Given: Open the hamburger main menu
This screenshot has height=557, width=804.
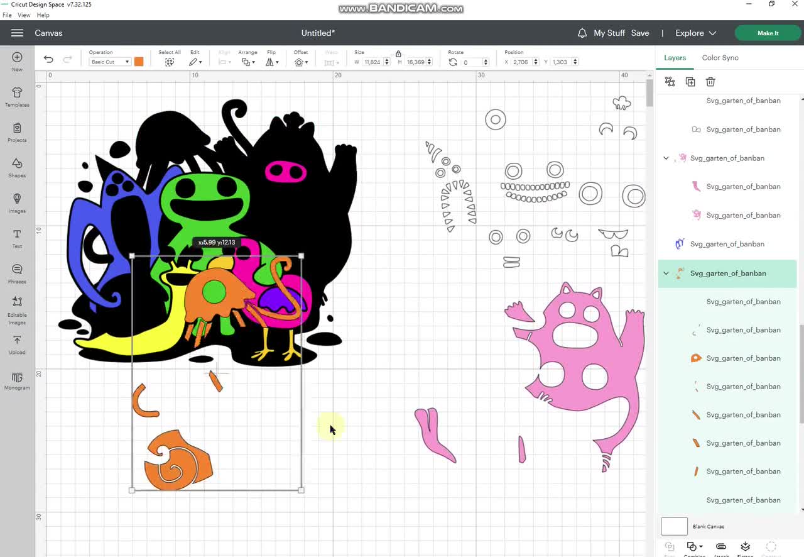Looking at the screenshot, I should tap(17, 33).
